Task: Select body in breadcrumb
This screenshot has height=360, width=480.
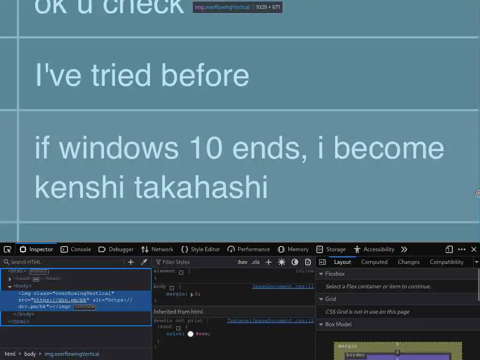Action: pos(30,354)
